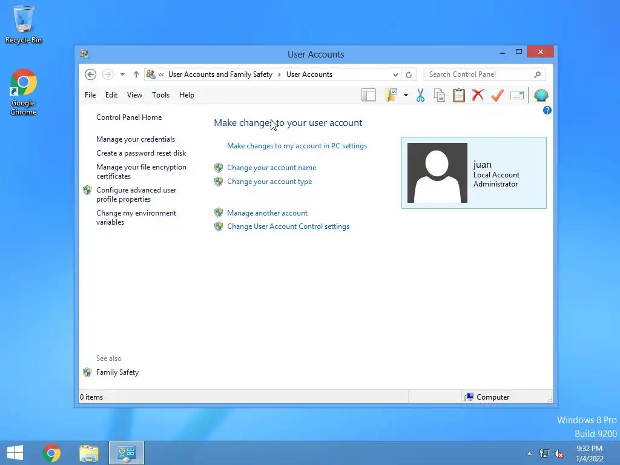Click Change your account name
Image resolution: width=620 pixels, height=465 pixels.
272,168
